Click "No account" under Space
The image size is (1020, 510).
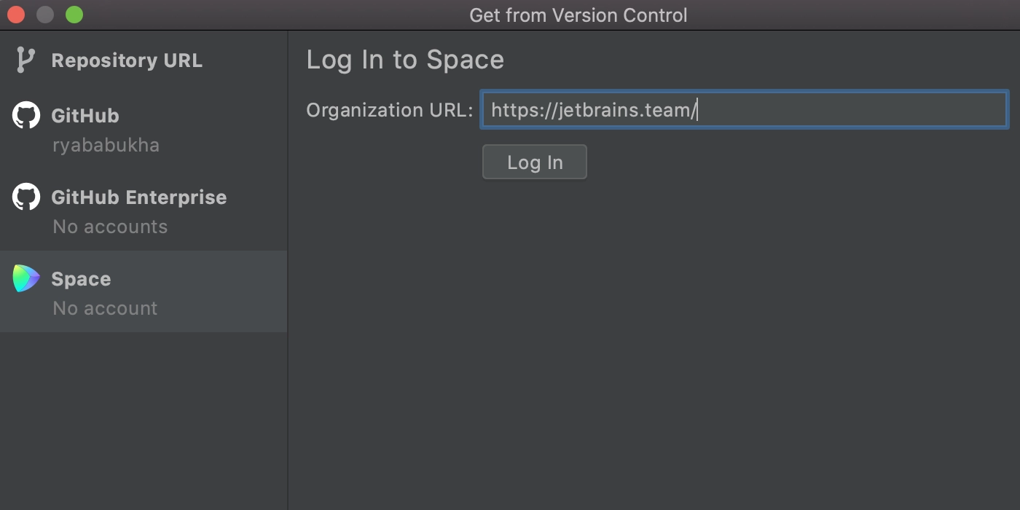(105, 308)
